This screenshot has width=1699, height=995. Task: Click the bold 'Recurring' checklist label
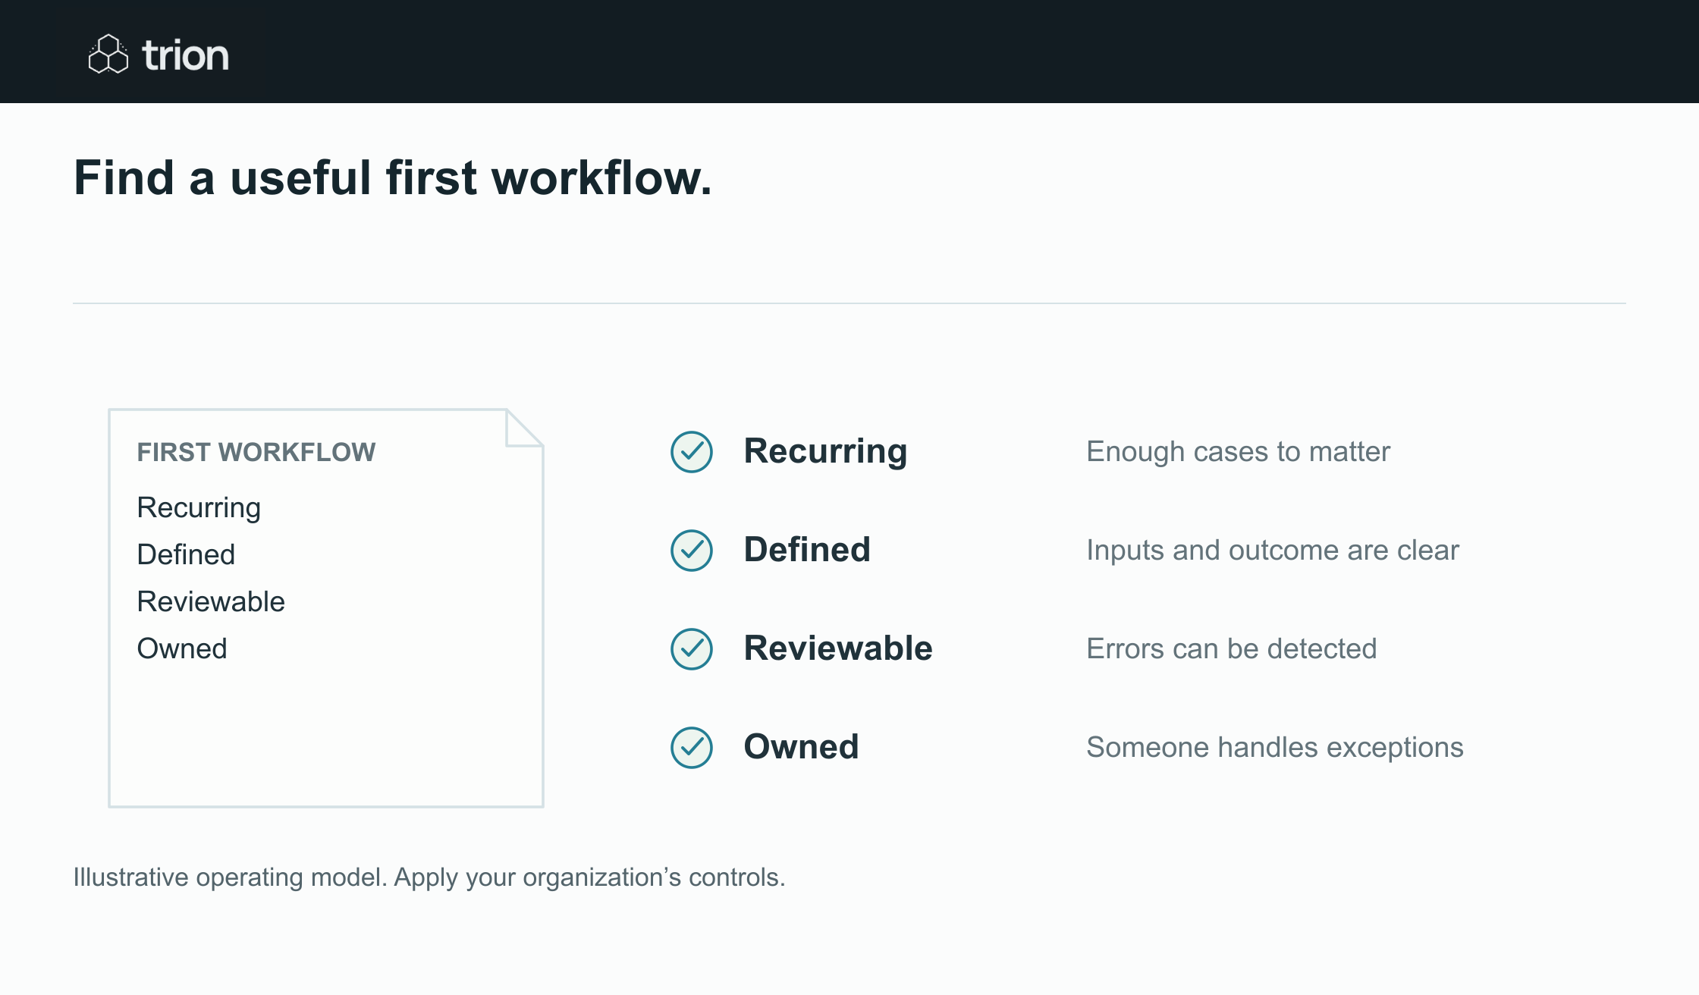[x=825, y=452]
